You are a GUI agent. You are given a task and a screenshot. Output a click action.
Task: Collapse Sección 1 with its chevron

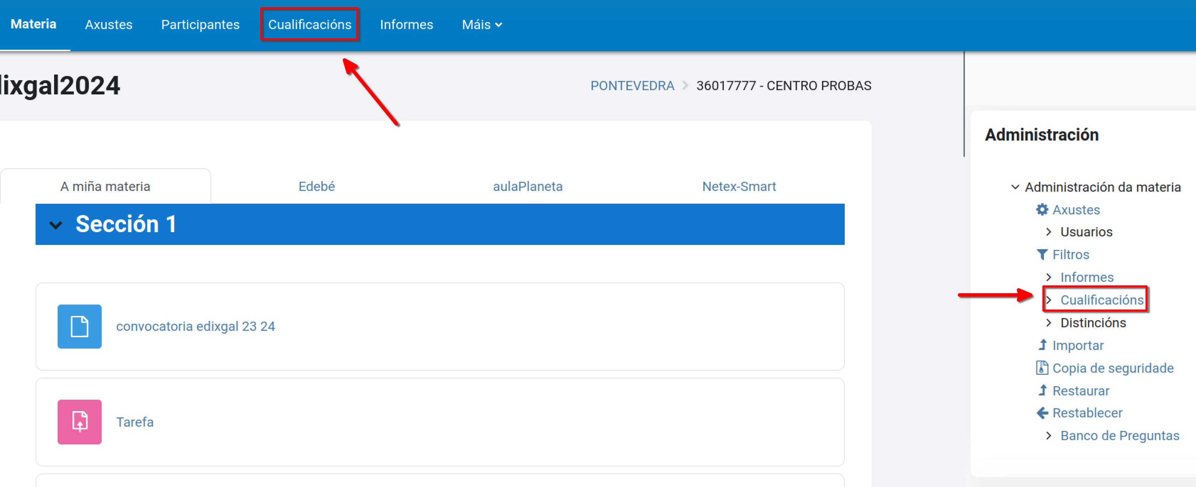point(56,225)
